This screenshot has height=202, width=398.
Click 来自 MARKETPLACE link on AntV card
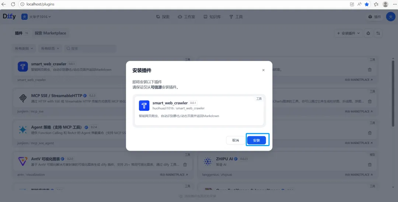point(174,175)
